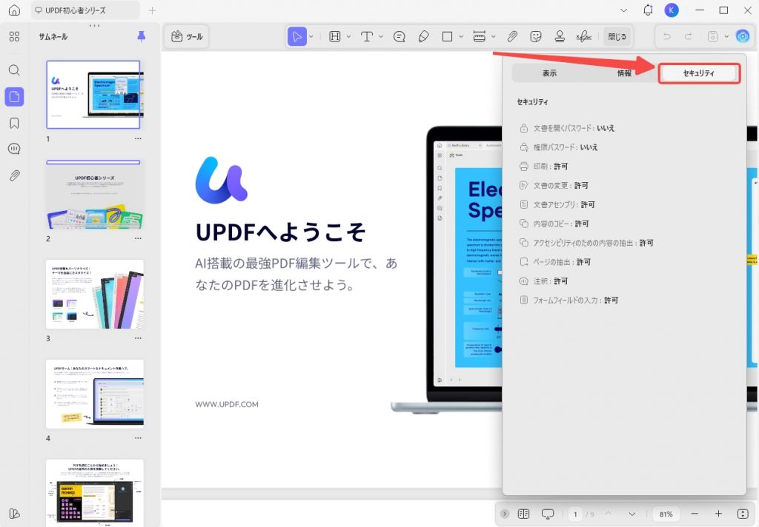Open the K user account avatar

coord(672,10)
